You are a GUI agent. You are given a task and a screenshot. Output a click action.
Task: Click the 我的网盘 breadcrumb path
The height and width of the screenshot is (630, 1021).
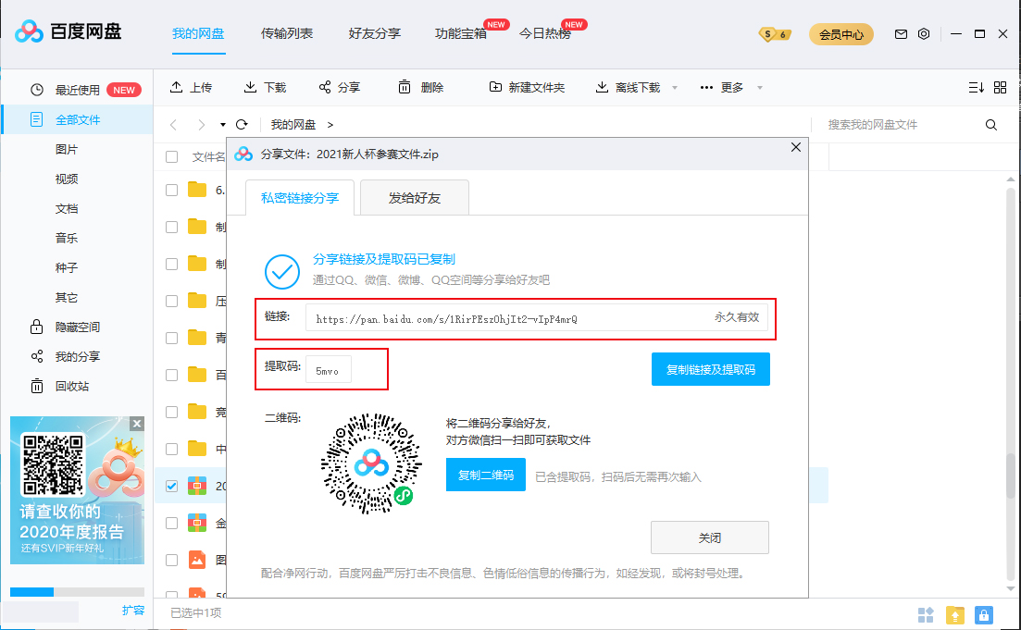point(293,124)
